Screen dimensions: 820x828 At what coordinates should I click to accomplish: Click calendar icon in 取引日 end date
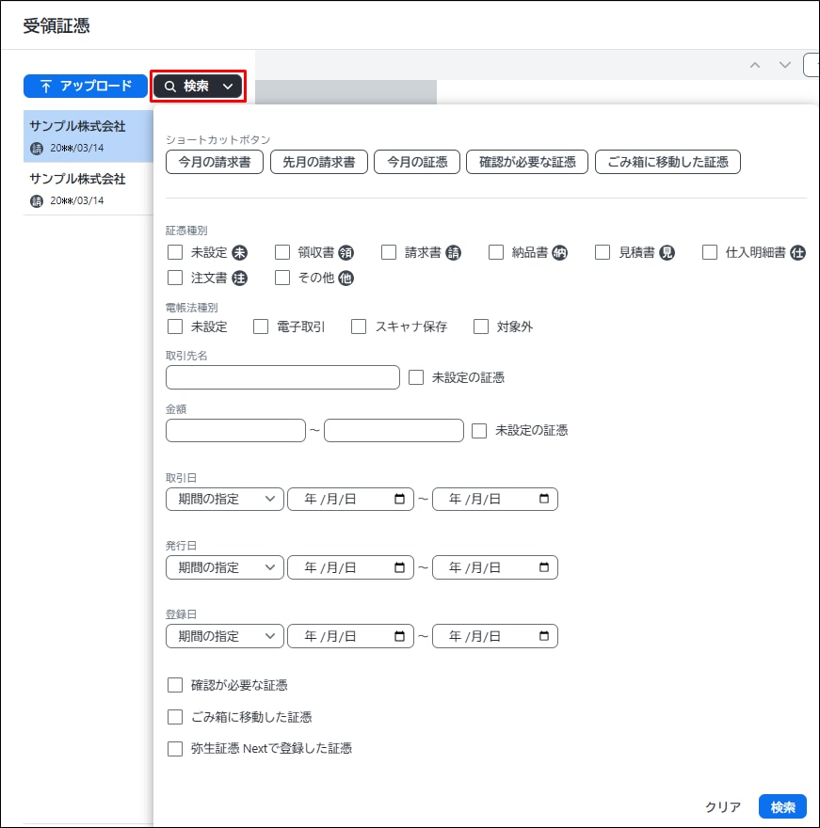point(544,499)
